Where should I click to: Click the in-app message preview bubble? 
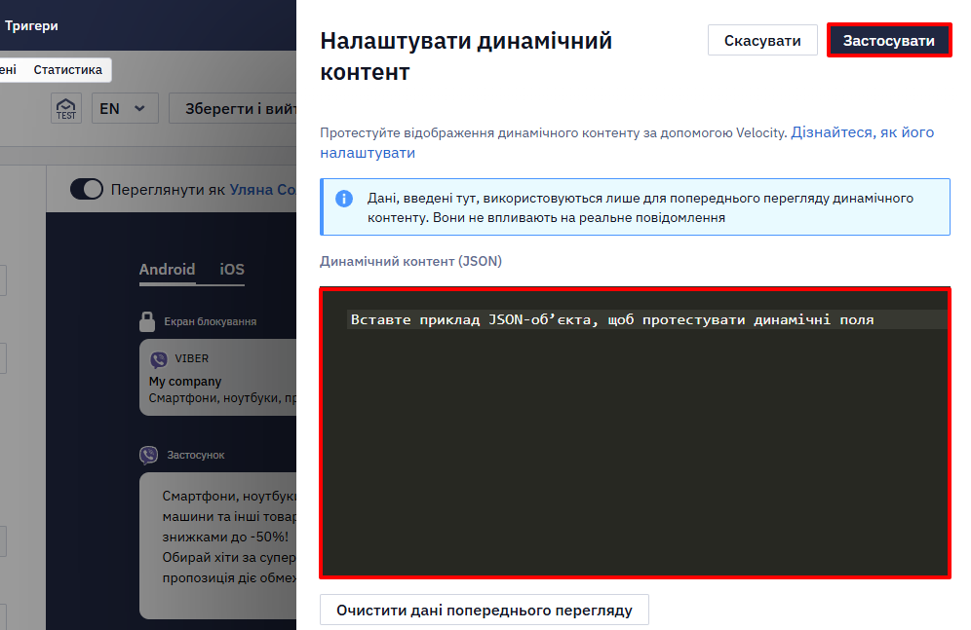point(218,546)
